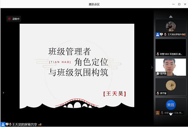Click muted mic icon beside fourth participant's name
The width and height of the screenshot is (188, 127).
point(158,93)
